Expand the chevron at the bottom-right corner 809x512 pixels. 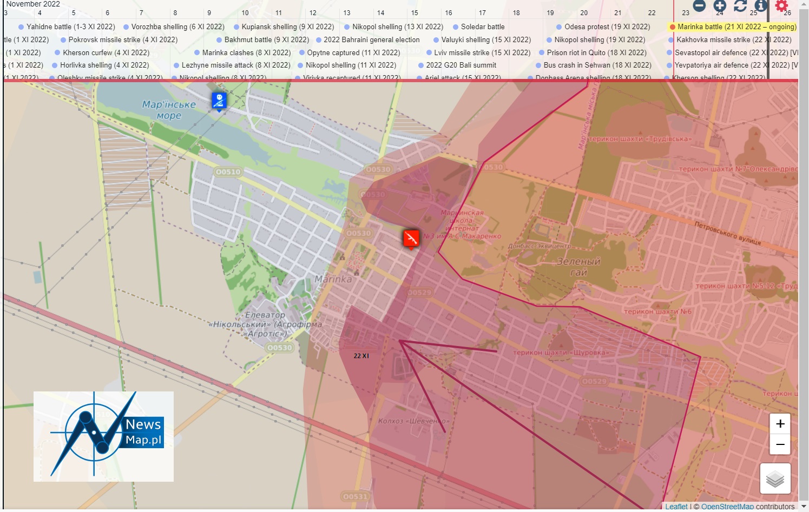804,507
